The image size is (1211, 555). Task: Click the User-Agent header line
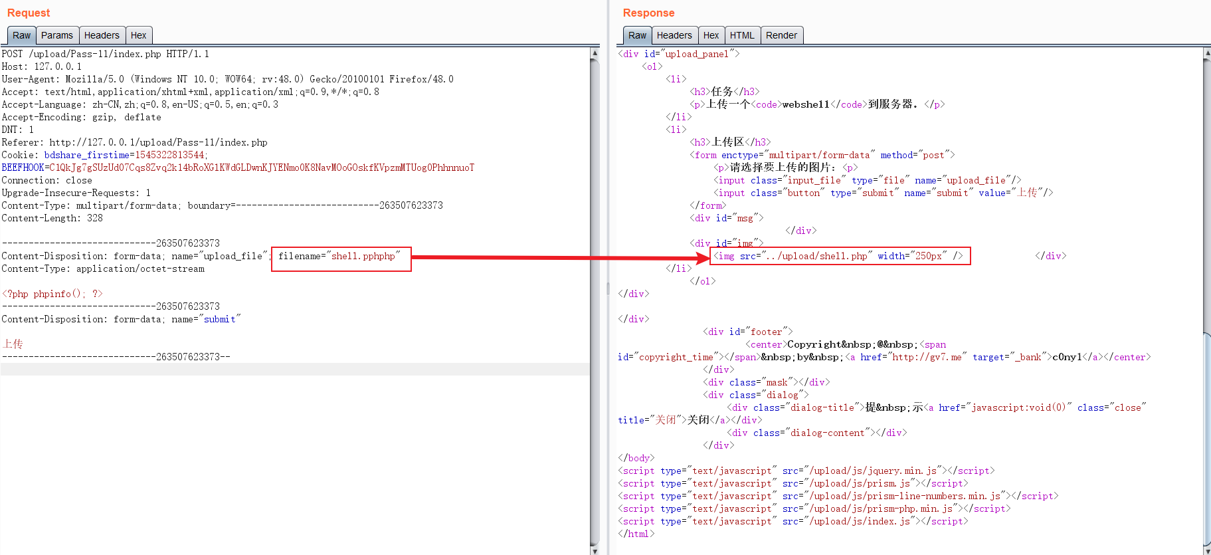(228, 79)
